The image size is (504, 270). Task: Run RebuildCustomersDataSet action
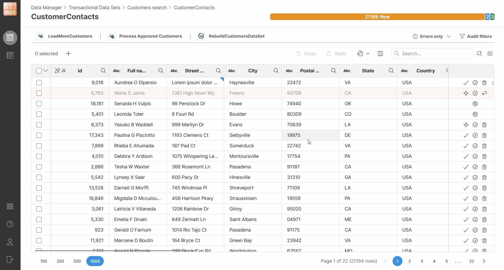(231, 36)
